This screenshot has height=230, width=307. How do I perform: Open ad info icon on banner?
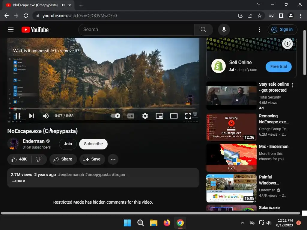[288, 44]
